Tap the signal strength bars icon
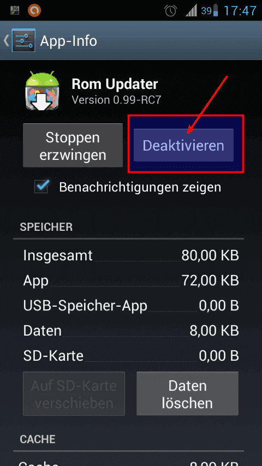The width and height of the screenshot is (262, 466). point(191,11)
